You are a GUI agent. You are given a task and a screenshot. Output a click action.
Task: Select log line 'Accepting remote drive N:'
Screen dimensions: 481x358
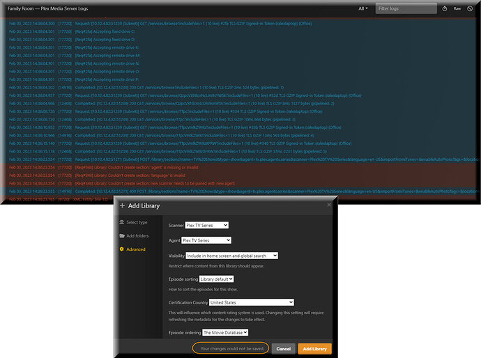[240, 63]
